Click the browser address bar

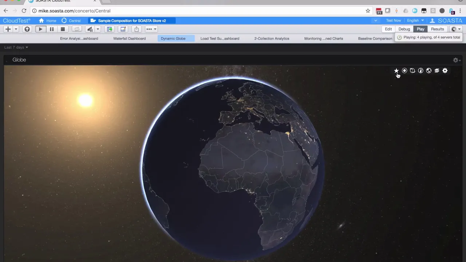(x=200, y=11)
